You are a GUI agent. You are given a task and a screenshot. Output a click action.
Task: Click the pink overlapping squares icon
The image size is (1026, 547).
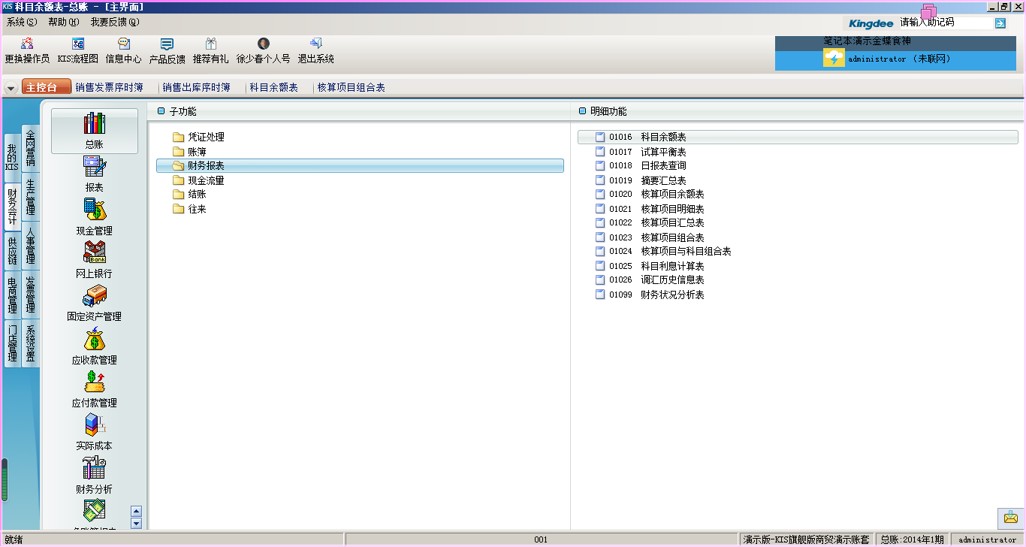pyautogui.click(x=929, y=11)
